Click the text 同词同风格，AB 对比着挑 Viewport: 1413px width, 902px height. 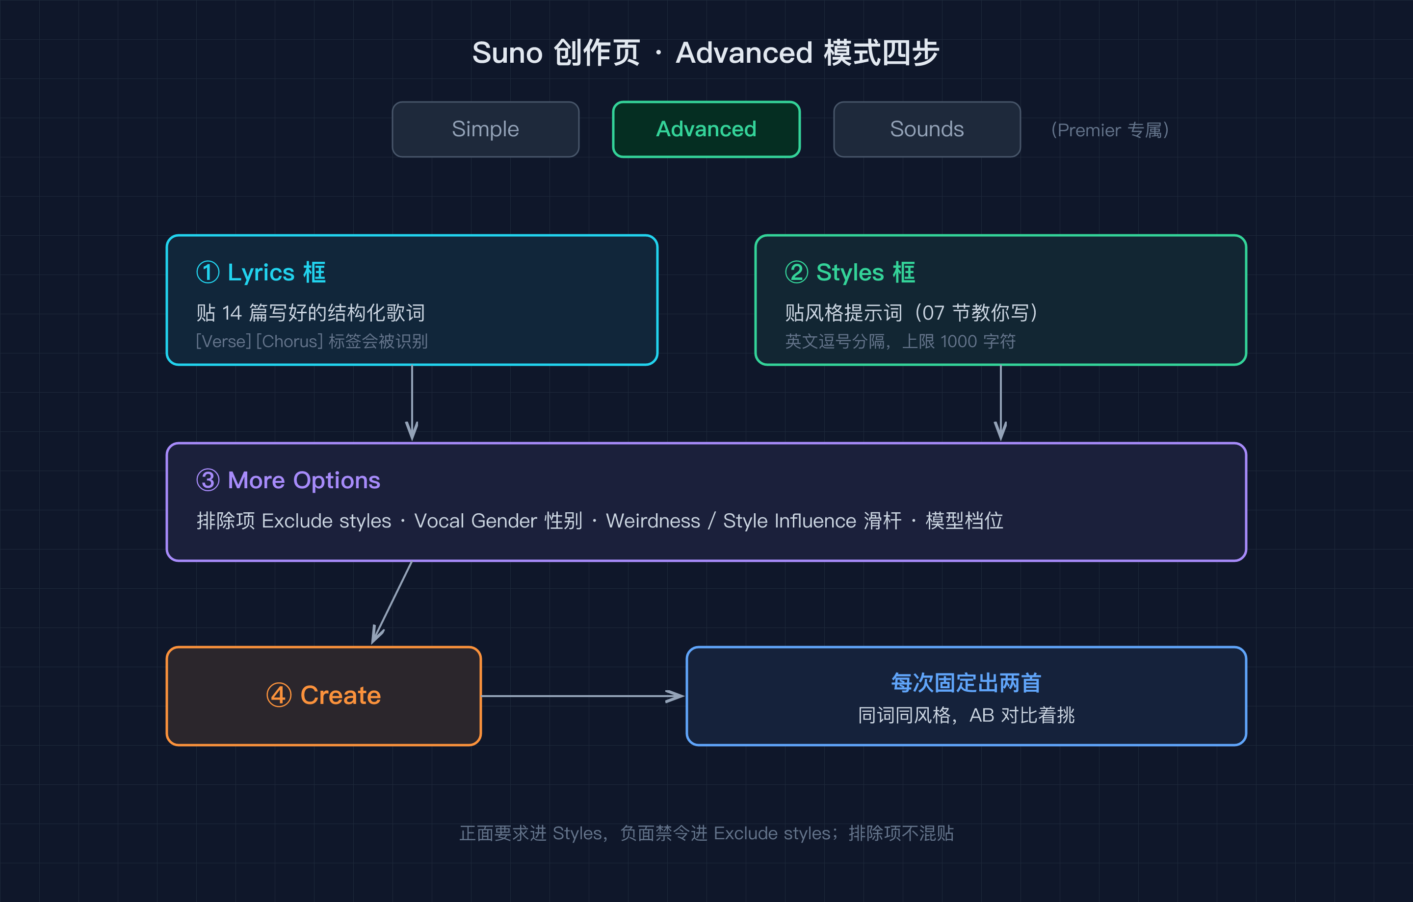(966, 715)
